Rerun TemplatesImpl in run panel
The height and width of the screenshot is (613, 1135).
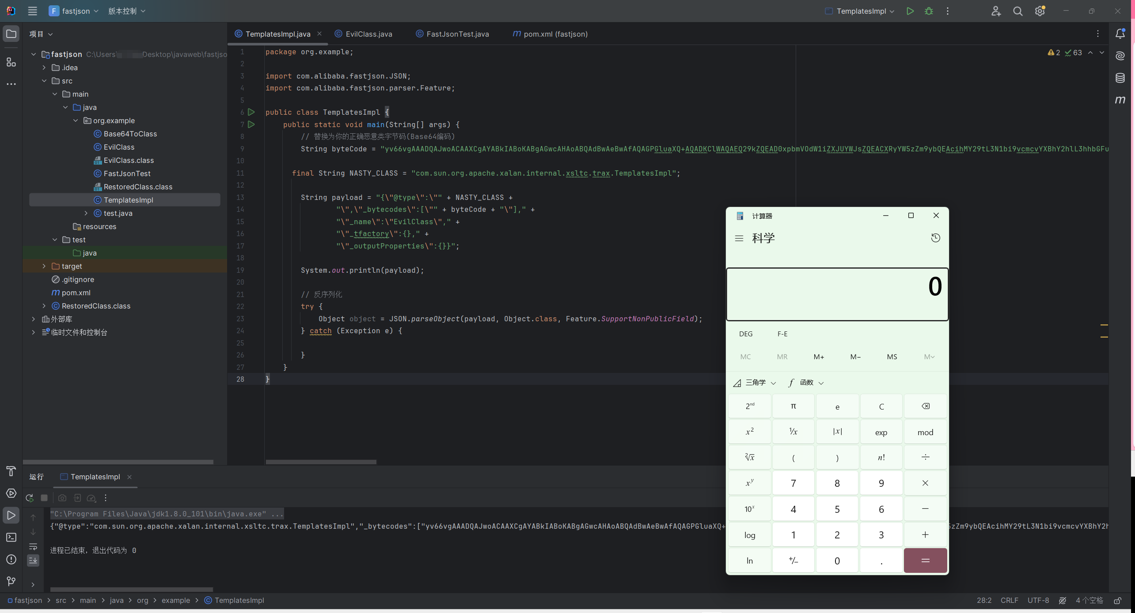(x=30, y=498)
